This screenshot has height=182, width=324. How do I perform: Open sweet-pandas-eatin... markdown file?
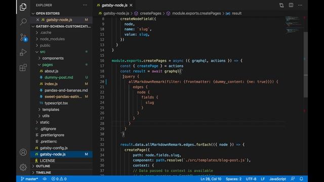(61, 97)
